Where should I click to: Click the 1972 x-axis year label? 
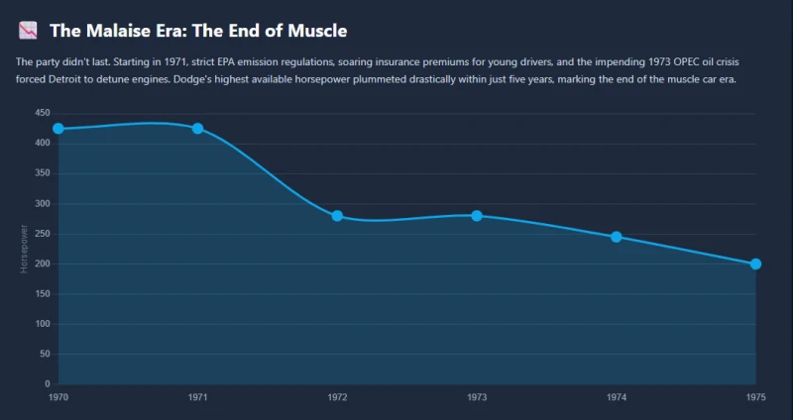[x=337, y=398]
